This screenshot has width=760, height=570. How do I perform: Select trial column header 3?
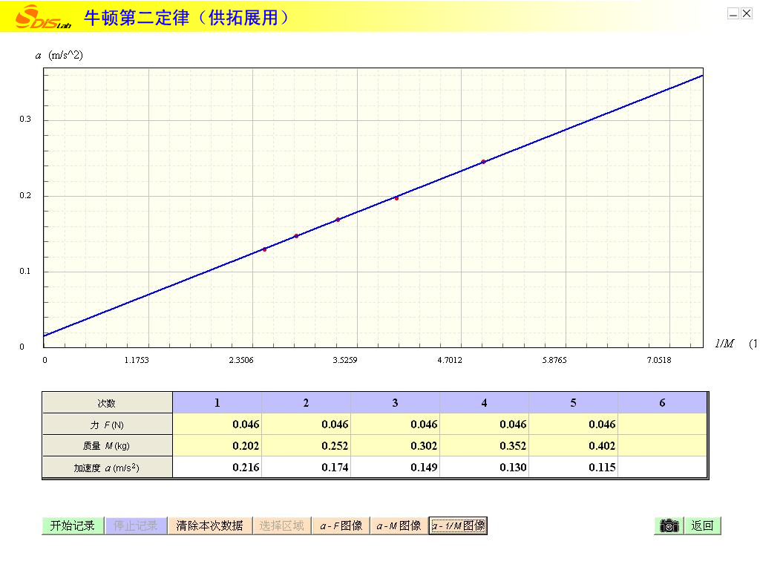[395, 403]
